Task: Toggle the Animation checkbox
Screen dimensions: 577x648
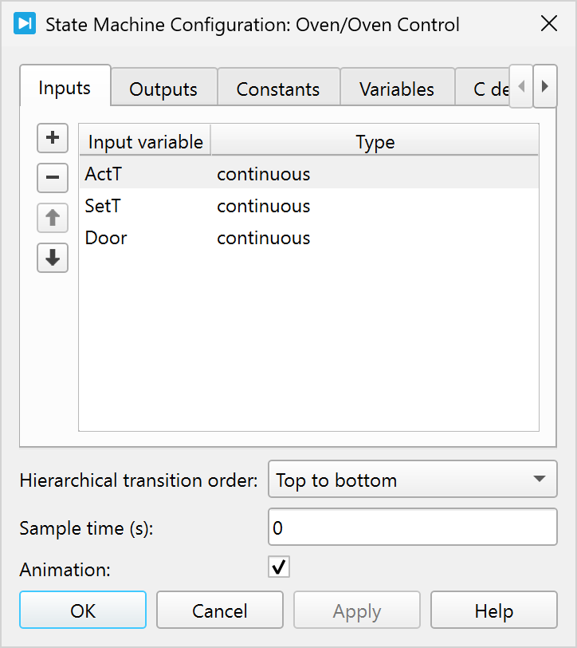Action: pyautogui.click(x=279, y=567)
